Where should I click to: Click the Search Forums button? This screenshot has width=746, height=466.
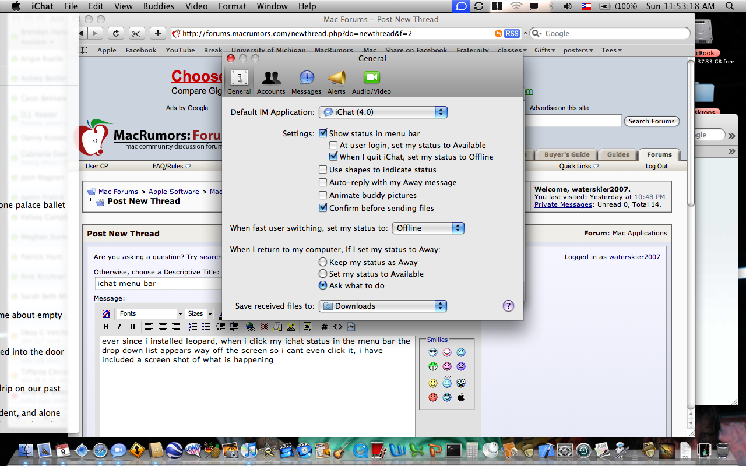click(652, 121)
